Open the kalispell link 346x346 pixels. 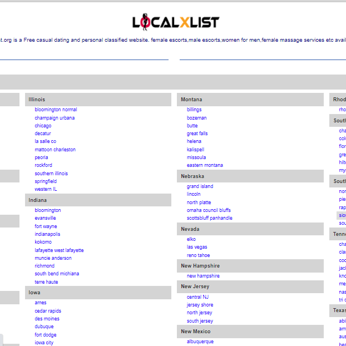coord(195,150)
